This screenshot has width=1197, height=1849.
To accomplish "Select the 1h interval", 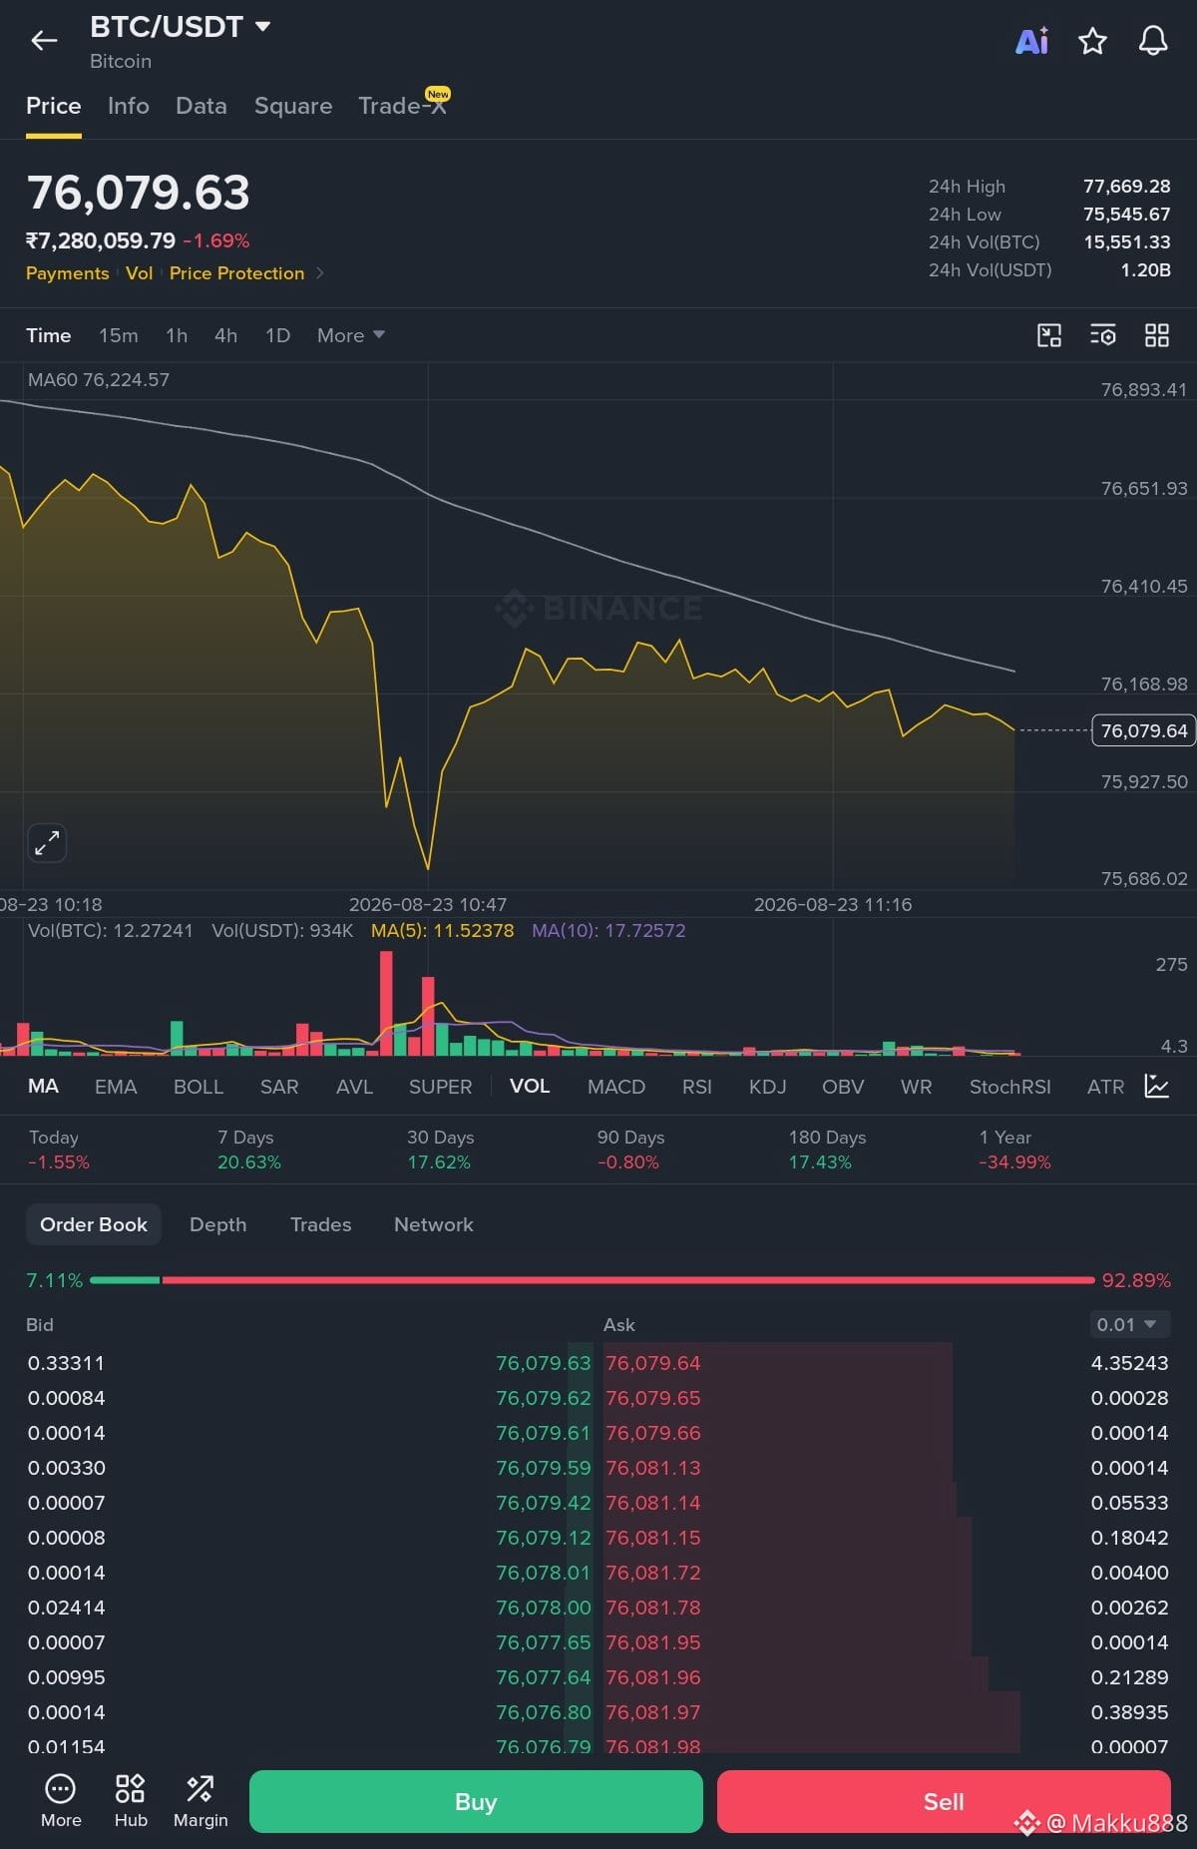I will pos(177,335).
